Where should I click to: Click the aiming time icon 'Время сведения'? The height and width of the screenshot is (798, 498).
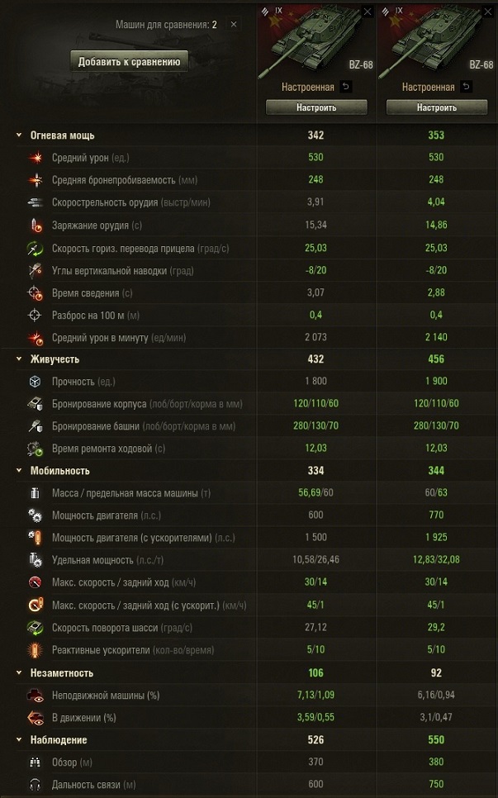[x=36, y=292]
